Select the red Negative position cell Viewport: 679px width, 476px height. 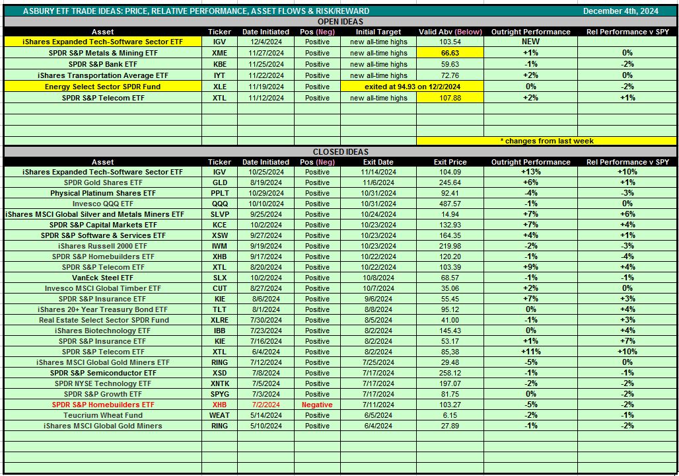(x=317, y=405)
